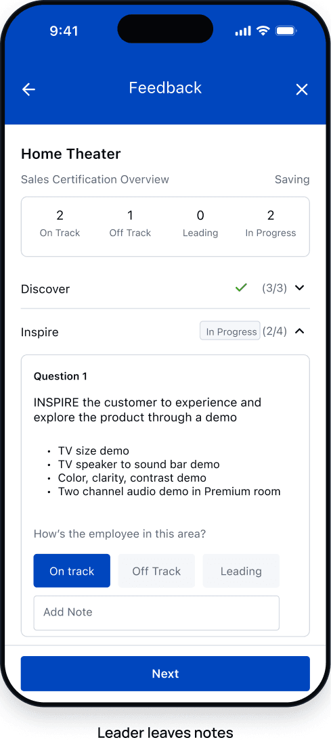
Task: Focus the Add Note field
Action: coord(156,613)
